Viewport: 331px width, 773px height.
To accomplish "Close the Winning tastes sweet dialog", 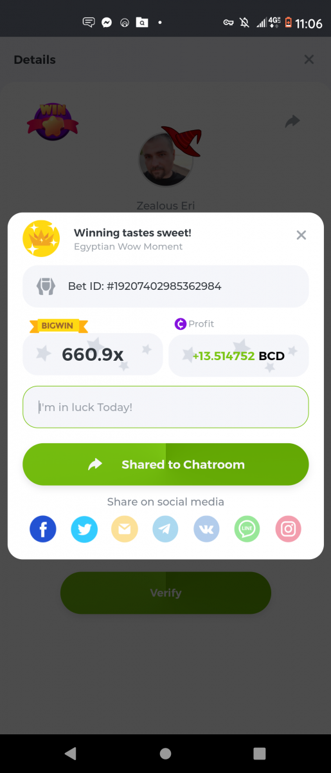I will point(301,235).
